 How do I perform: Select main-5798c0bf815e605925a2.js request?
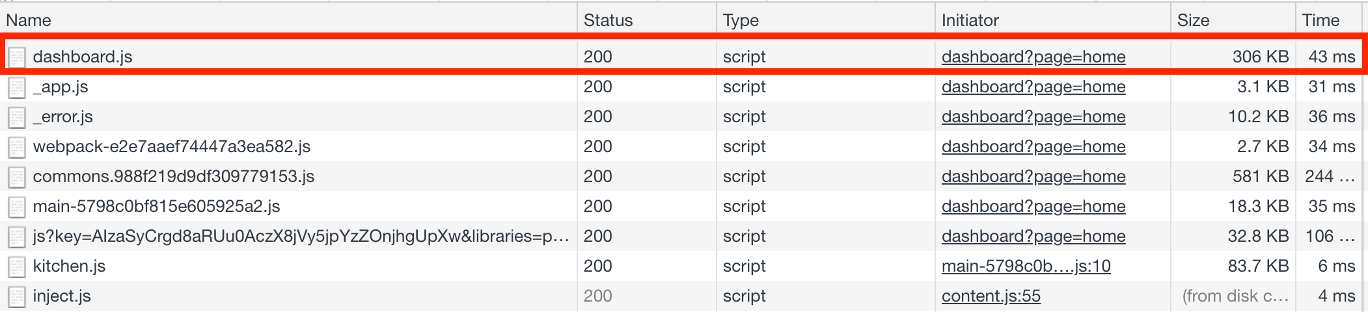click(x=157, y=206)
